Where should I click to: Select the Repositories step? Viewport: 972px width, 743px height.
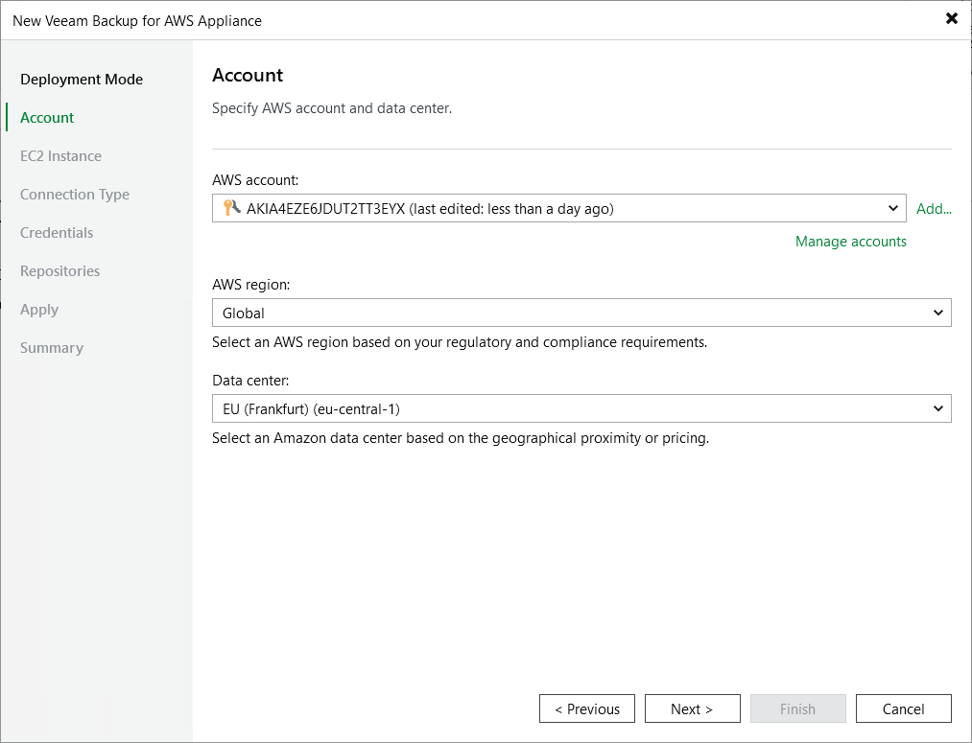(59, 270)
